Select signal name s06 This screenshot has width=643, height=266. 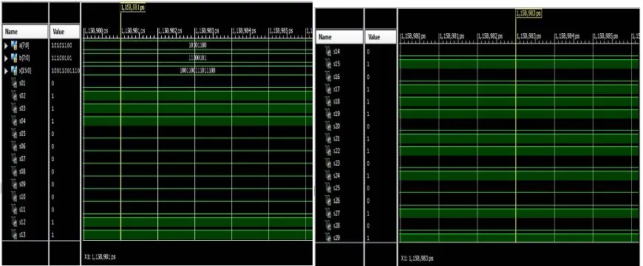point(22,146)
